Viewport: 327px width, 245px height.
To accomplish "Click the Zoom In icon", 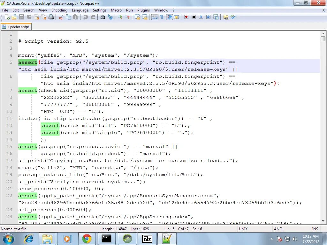I will (x=120, y=17).
